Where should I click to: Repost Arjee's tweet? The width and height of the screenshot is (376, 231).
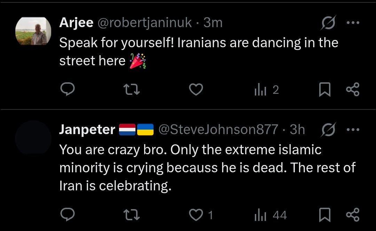click(132, 90)
